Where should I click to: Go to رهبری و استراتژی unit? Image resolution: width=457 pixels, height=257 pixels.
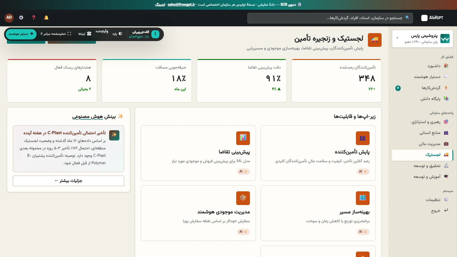[422, 122]
